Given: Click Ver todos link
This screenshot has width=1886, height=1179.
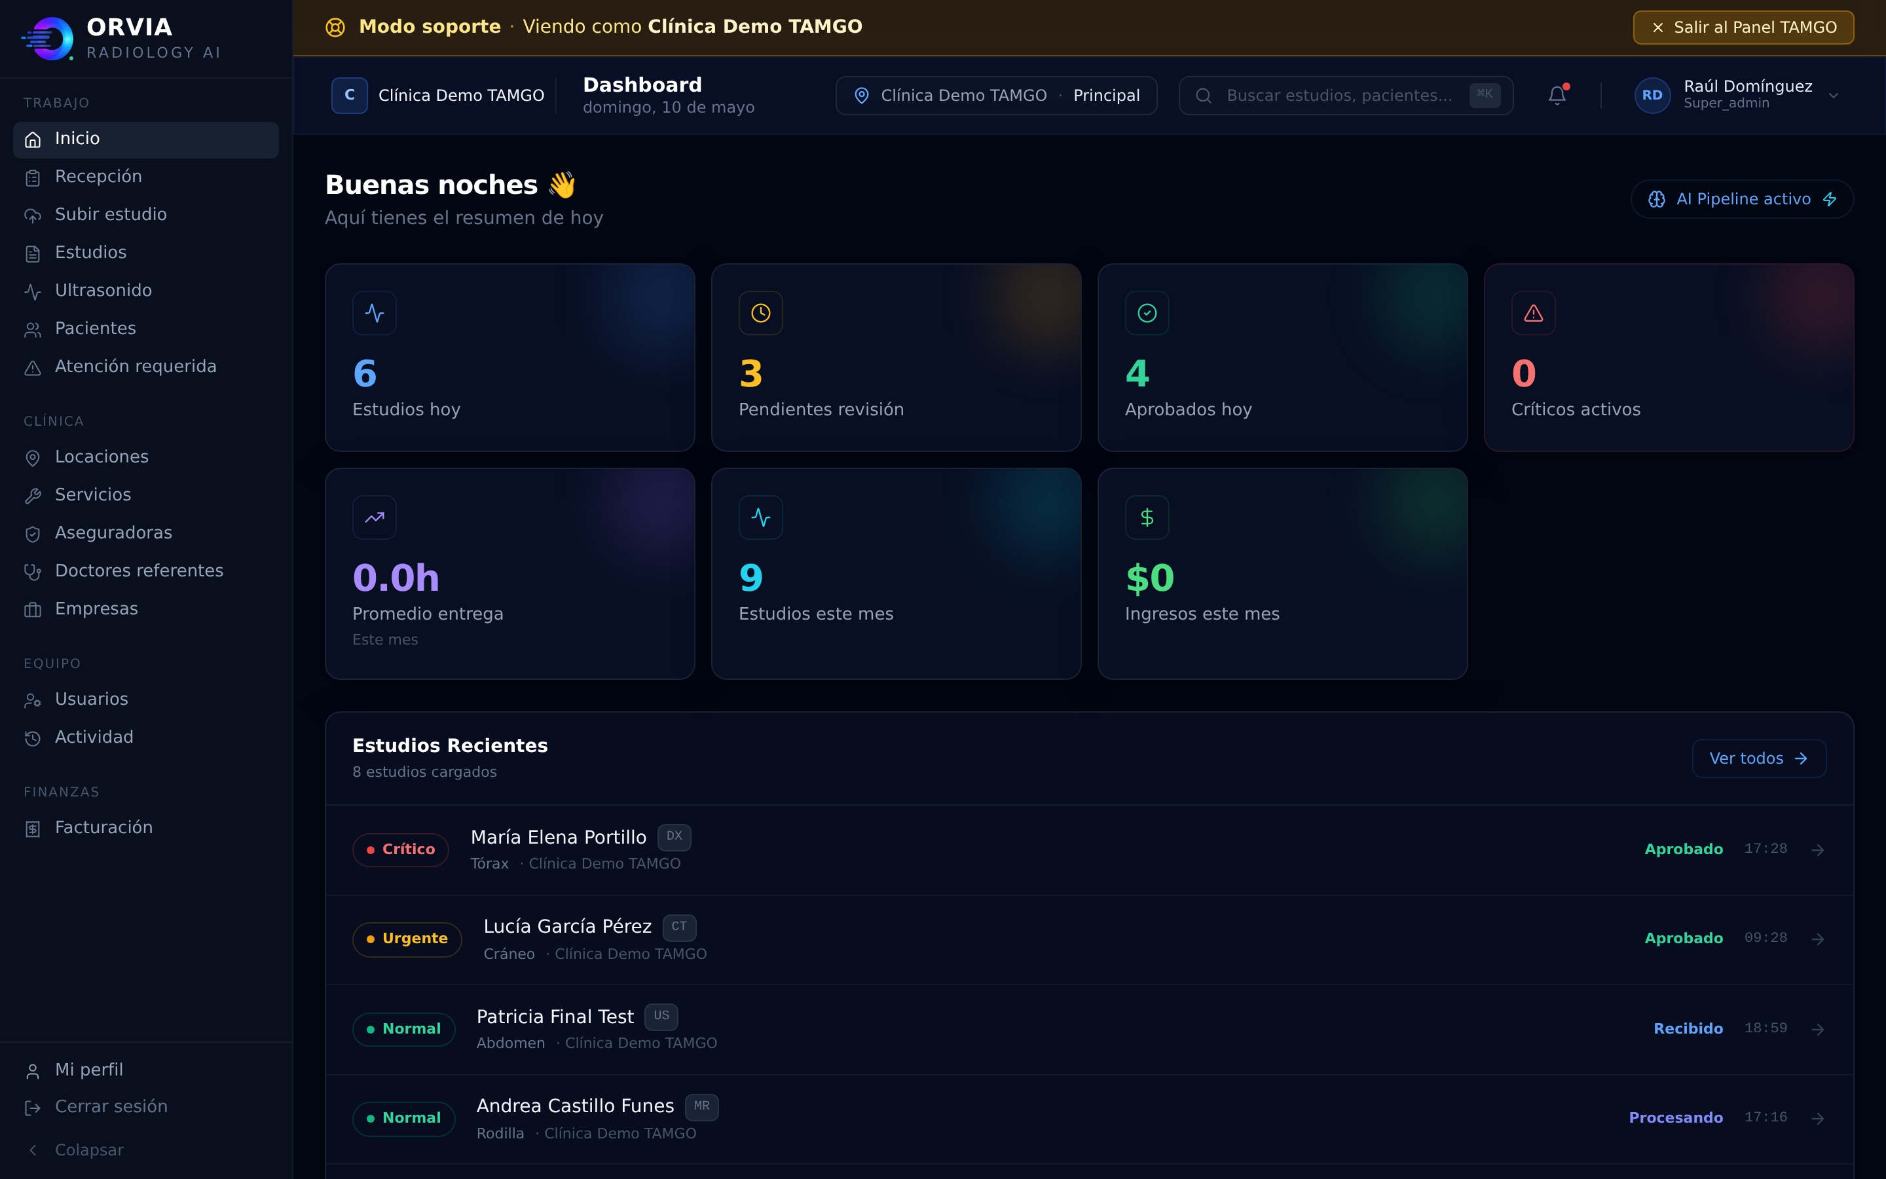Looking at the screenshot, I should tap(1759, 758).
